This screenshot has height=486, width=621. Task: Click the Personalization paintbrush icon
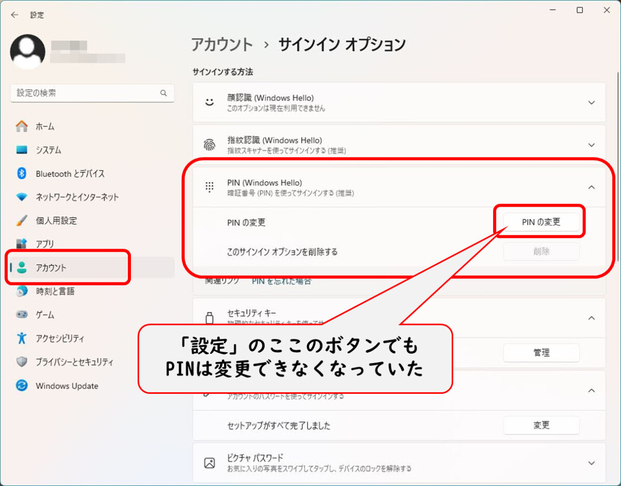click(x=22, y=221)
